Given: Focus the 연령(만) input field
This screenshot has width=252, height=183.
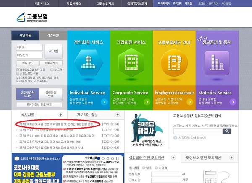Looking at the screenshot, I should click(166, 174).
